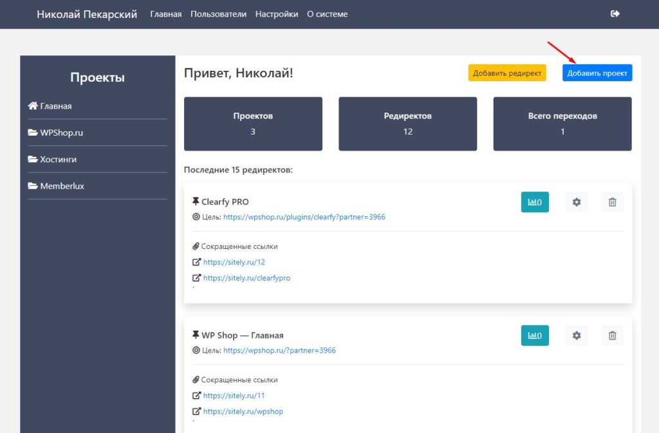This screenshot has width=659, height=433.
Task: Open the О системе menu item
Action: (327, 14)
